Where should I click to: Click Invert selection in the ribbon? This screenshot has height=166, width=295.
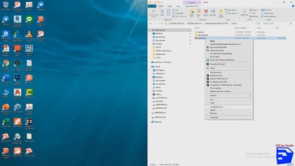click(x=268, y=17)
